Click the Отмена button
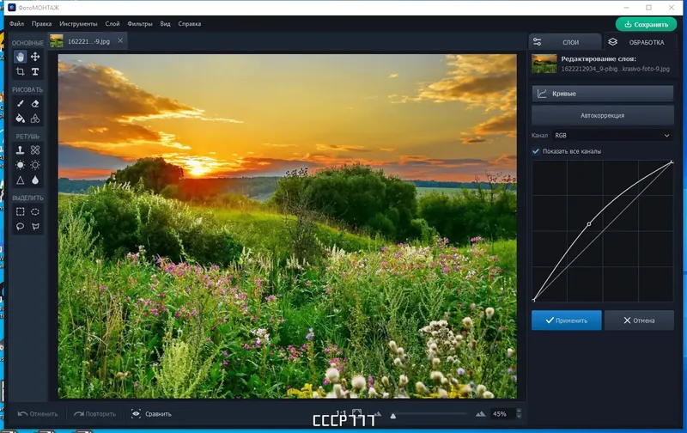Image resolution: width=687 pixels, height=433 pixels. coord(639,320)
